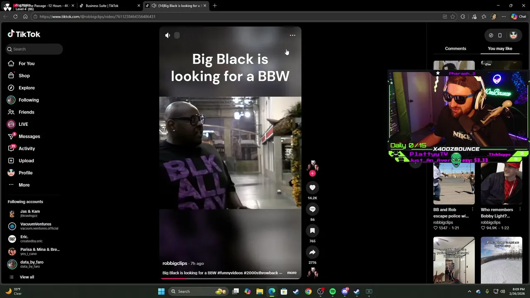Open the profile avatar at top right
This screenshot has width=530, height=298.
[513, 35]
